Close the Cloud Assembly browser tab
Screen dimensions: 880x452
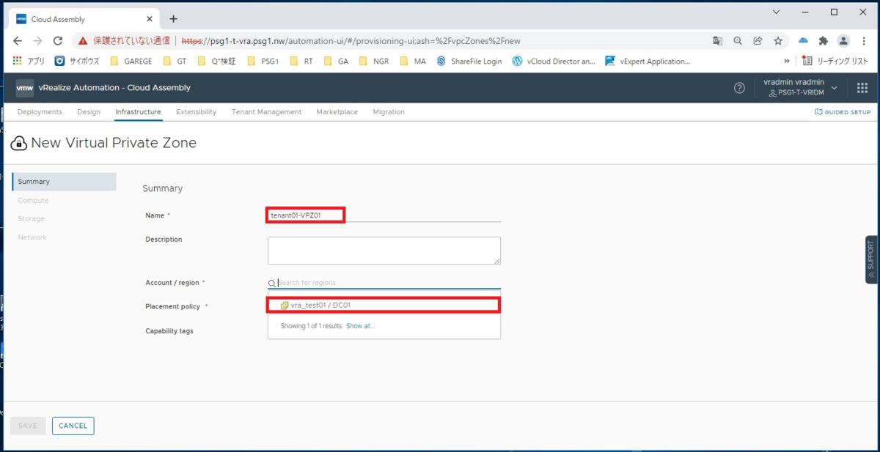(x=149, y=19)
